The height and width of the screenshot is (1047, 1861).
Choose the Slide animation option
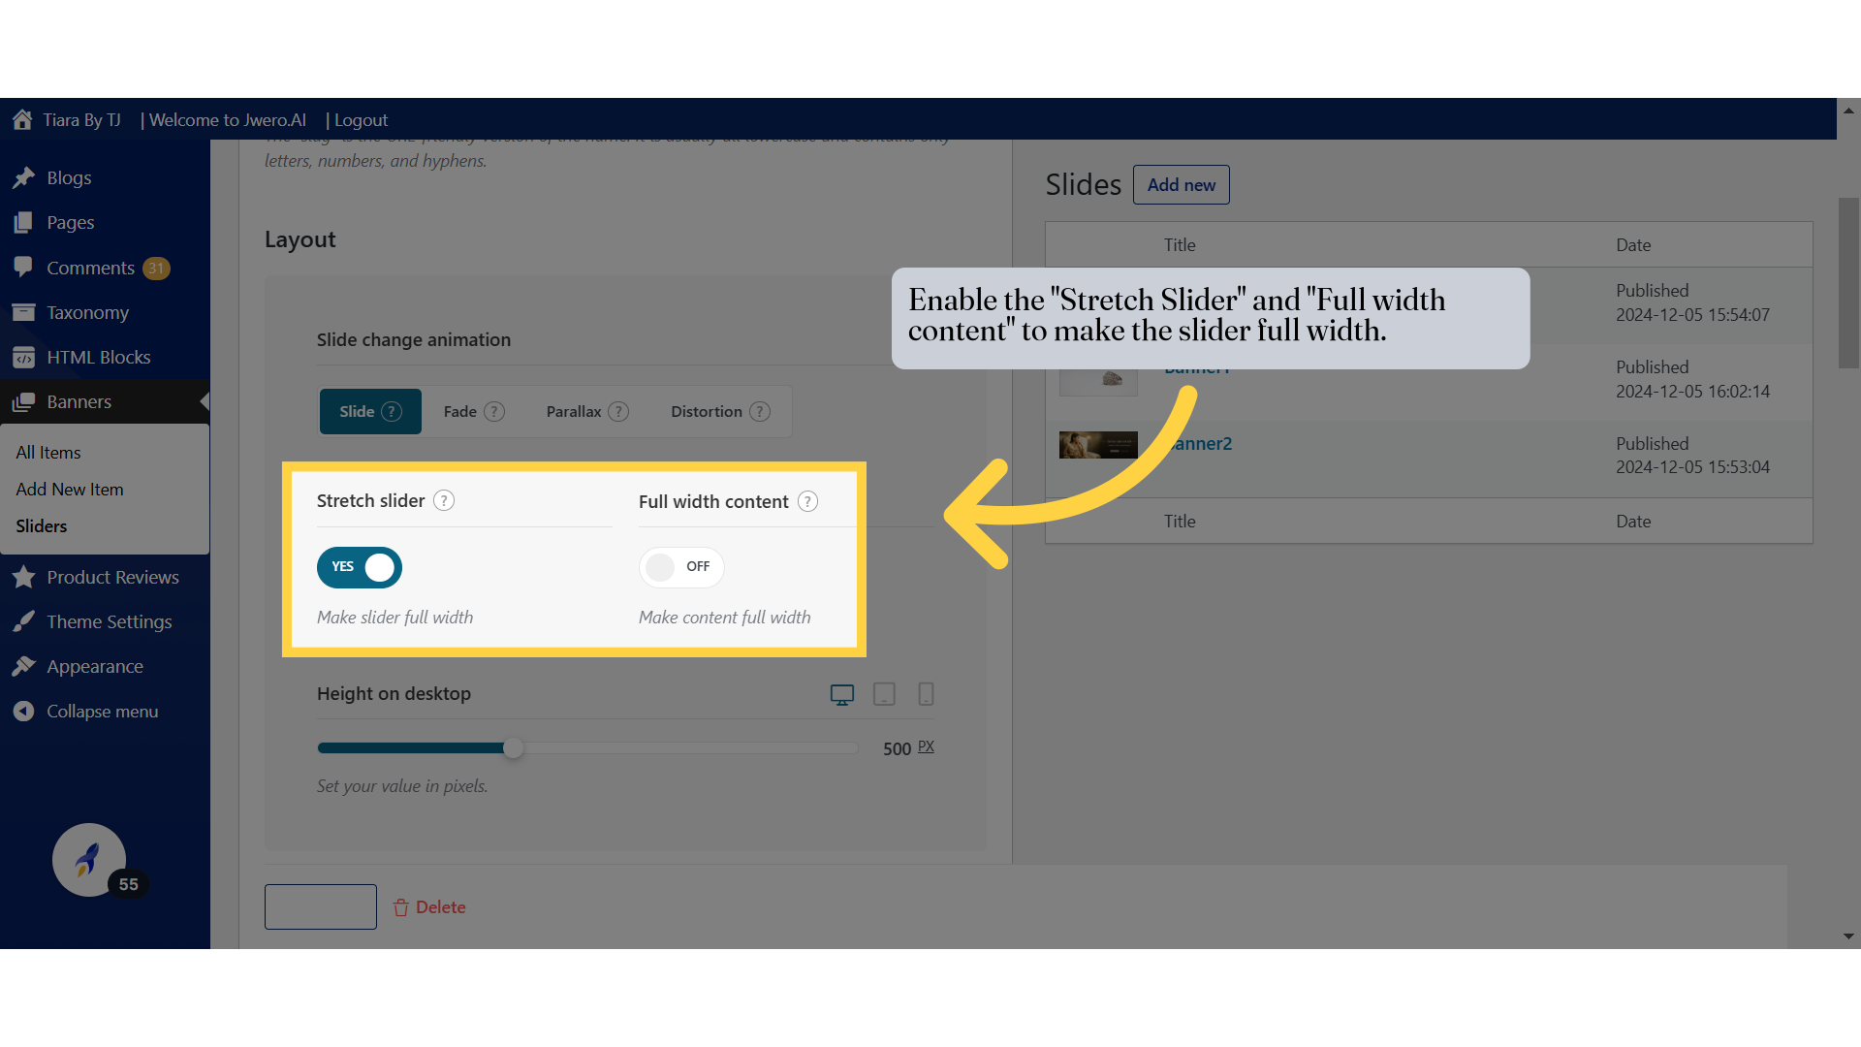[x=370, y=411]
